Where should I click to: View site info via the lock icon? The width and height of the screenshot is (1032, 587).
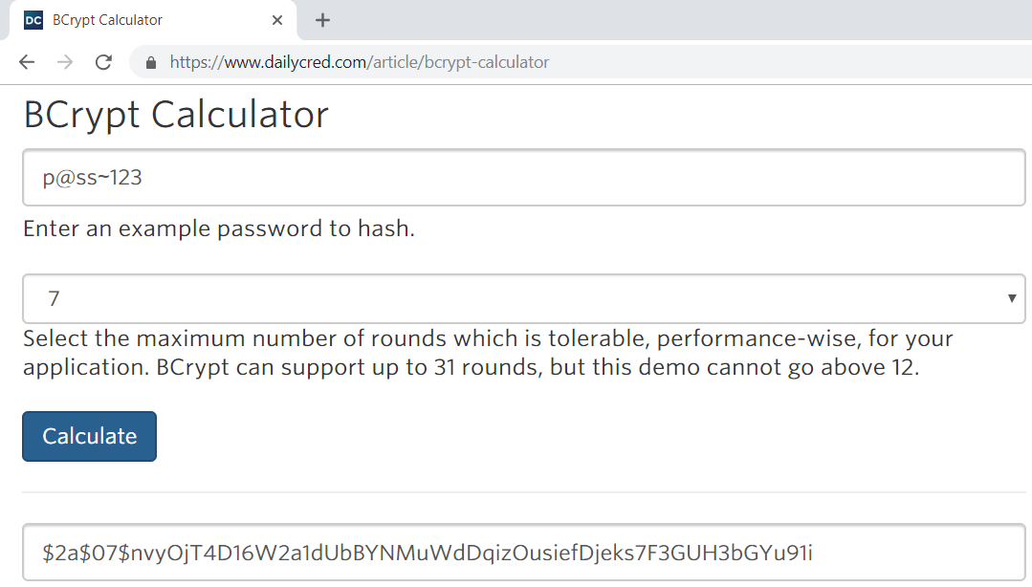pyautogui.click(x=150, y=63)
